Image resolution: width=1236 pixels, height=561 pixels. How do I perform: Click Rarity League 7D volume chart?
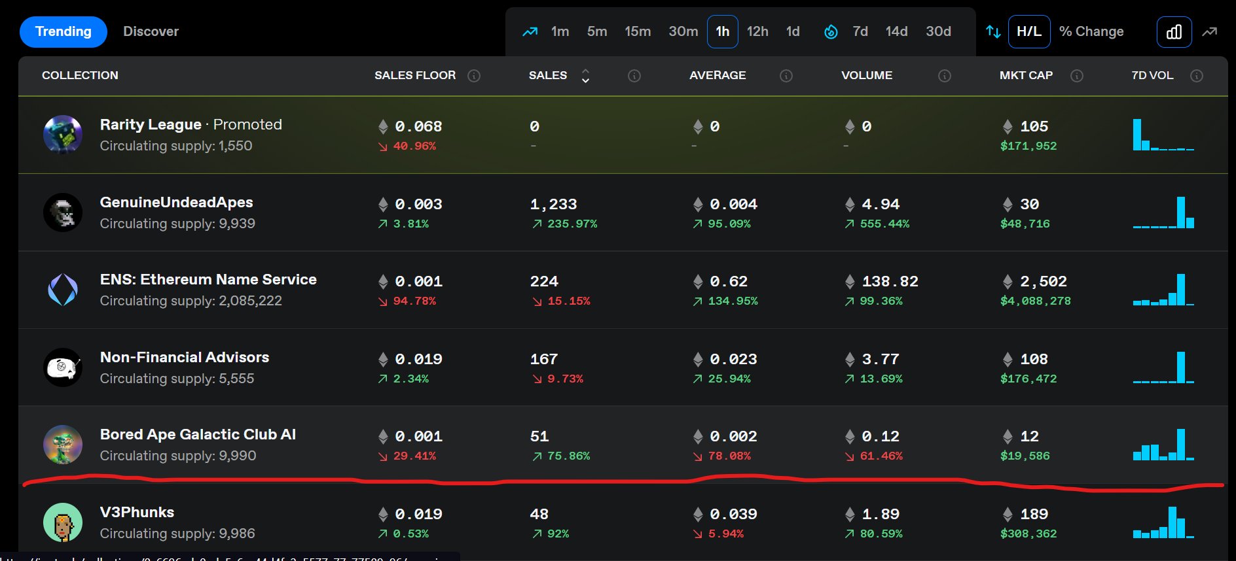[x=1163, y=135]
